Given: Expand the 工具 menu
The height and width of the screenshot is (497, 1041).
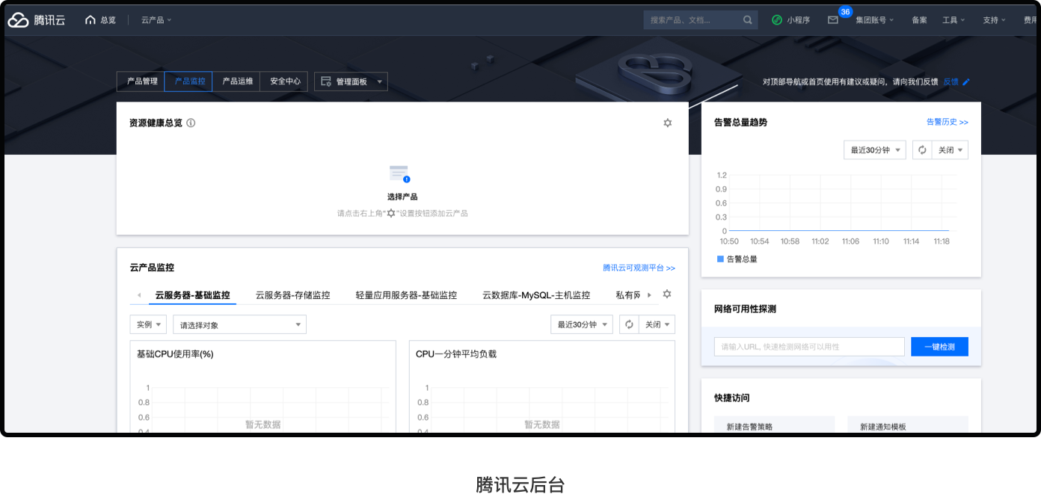Looking at the screenshot, I should (954, 20).
